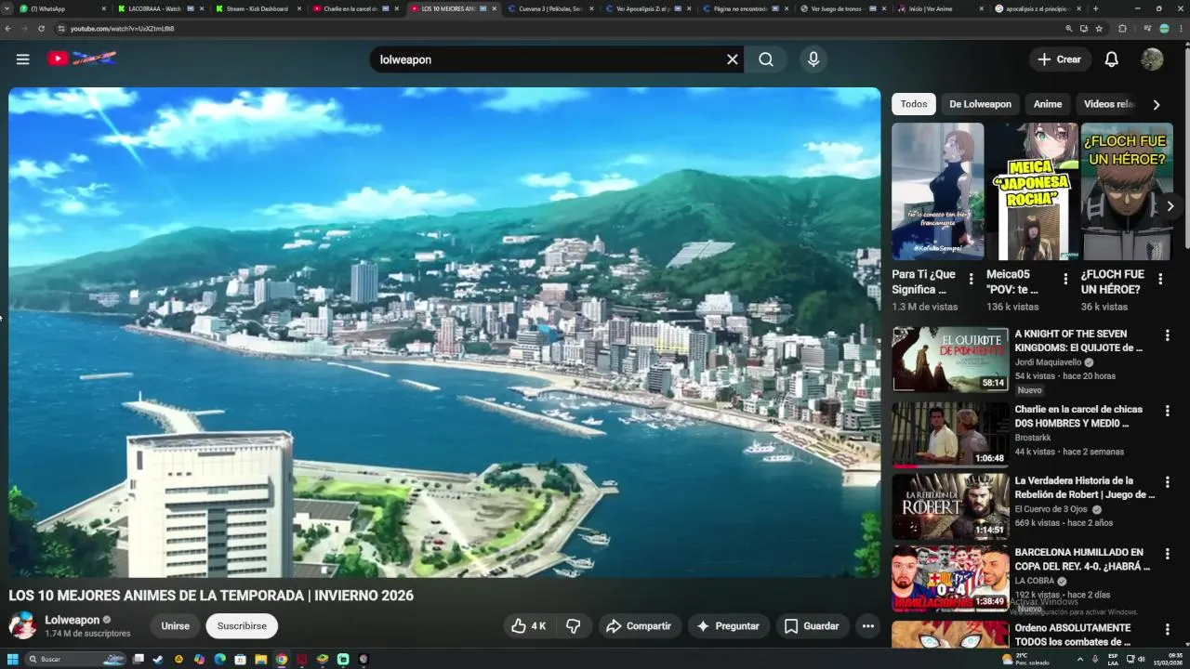The width and height of the screenshot is (1190, 669).
Task: Click the taskbar Buscar search box
Action: 76,660
